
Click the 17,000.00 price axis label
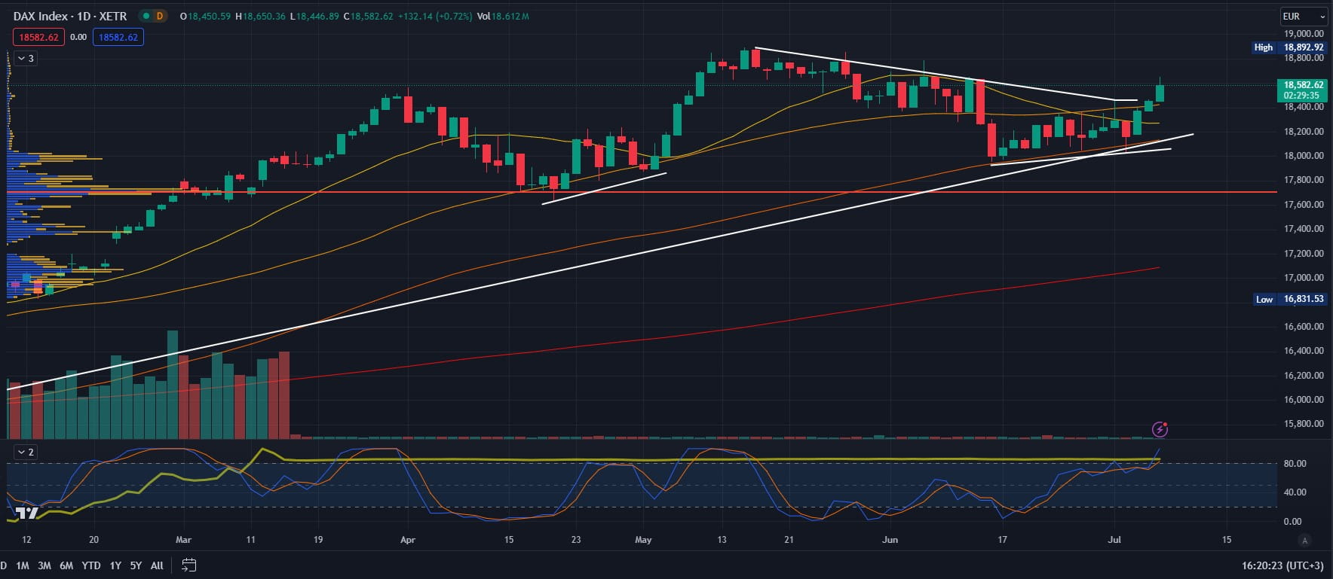[1304, 278]
